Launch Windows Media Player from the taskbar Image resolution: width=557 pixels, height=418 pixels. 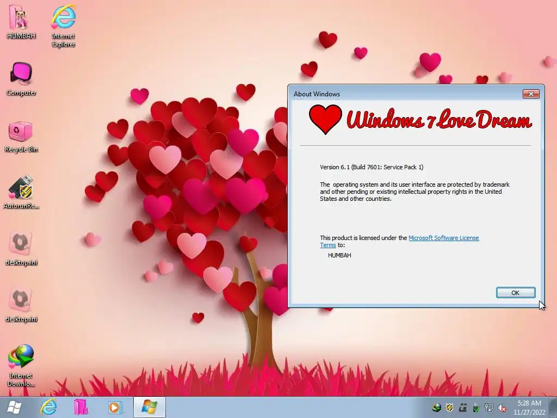pyautogui.click(x=115, y=407)
